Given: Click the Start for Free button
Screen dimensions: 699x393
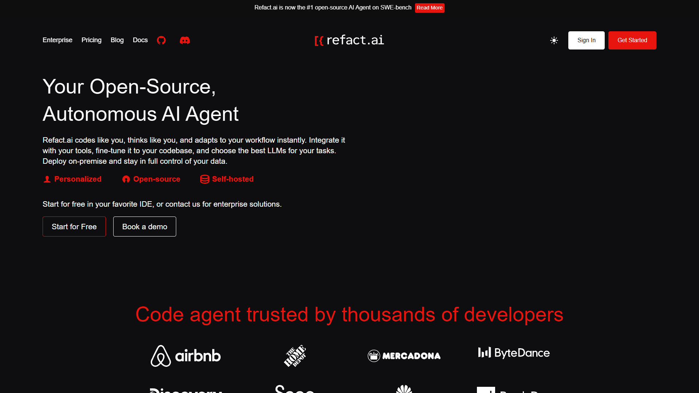Looking at the screenshot, I should click(74, 227).
